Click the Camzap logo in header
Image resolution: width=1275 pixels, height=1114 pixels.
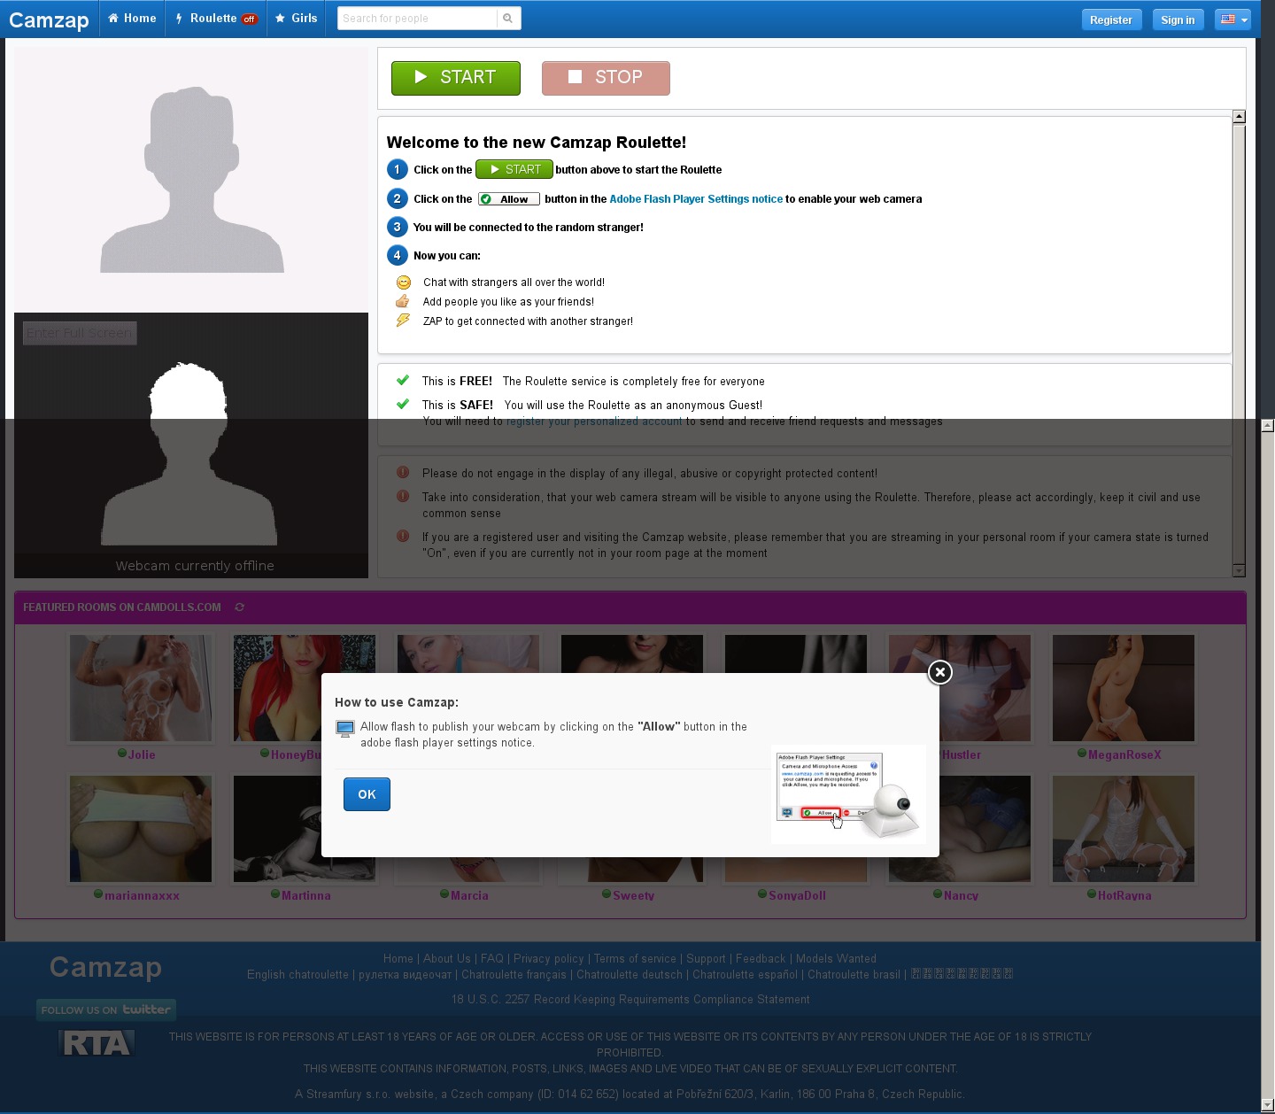pyautogui.click(x=49, y=19)
